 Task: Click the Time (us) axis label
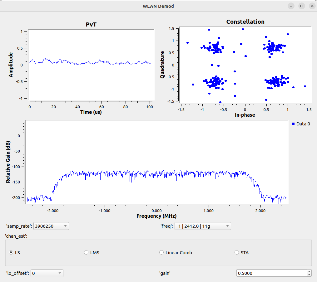pyautogui.click(x=91, y=112)
